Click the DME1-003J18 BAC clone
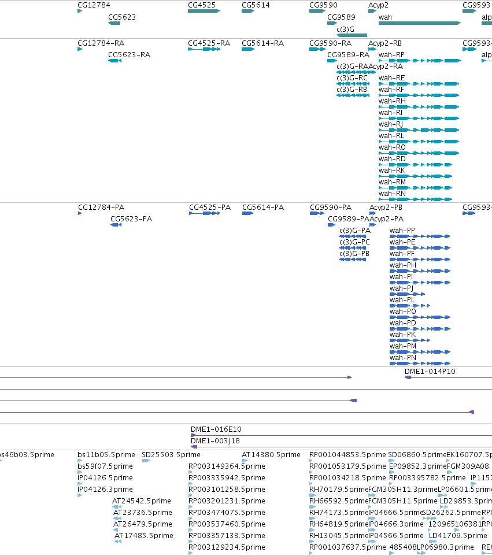 [341, 447]
